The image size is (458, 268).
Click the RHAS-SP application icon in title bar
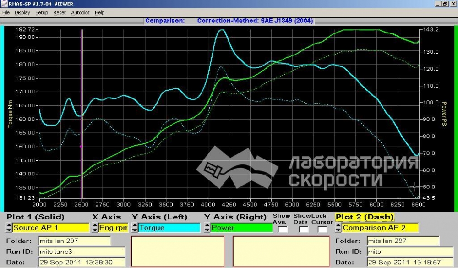(x=4, y=4)
